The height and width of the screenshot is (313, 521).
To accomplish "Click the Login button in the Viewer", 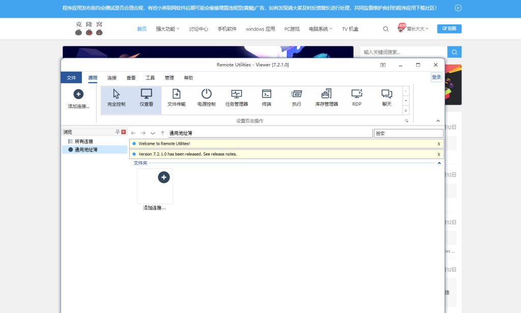I will point(436,77).
